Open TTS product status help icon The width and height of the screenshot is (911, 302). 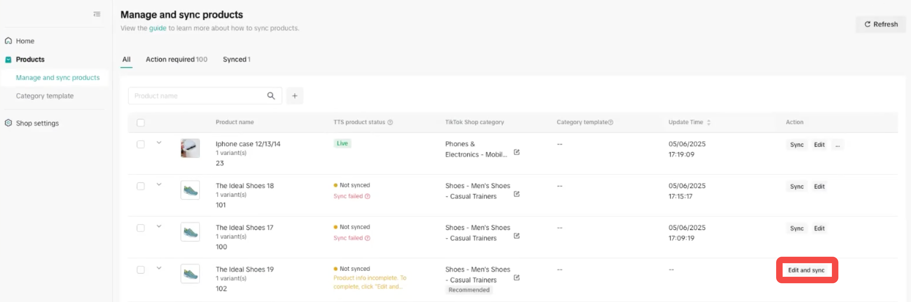pyautogui.click(x=390, y=122)
